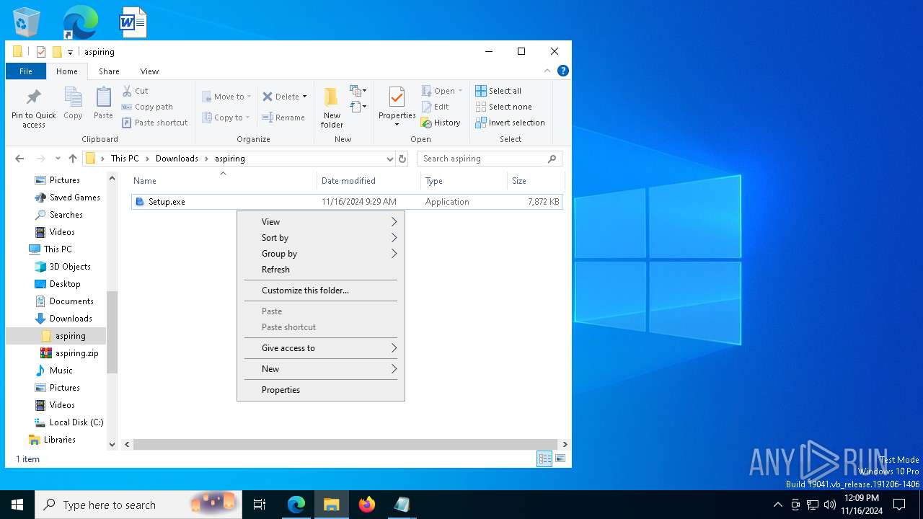The height and width of the screenshot is (519, 923).
Task: Click Select all in ribbon
Action: (498, 91)
